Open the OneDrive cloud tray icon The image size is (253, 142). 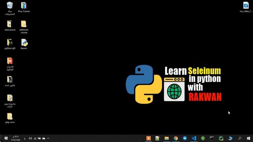click(43, 138)
